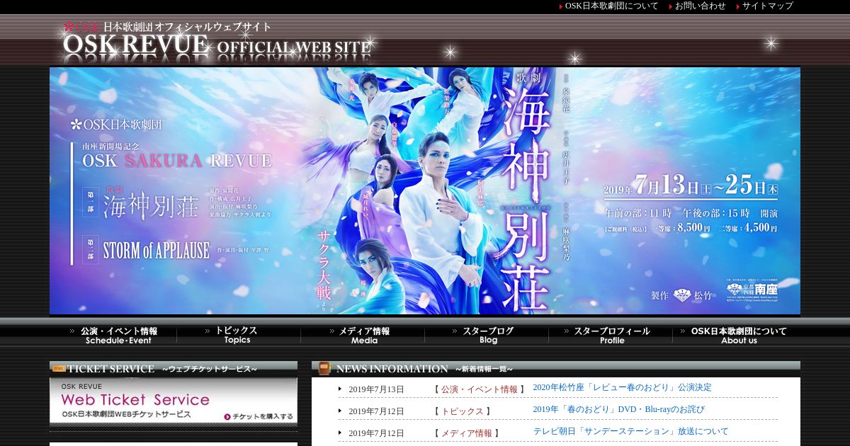Viewport: 850px width, 446px height.
Task: Click the NEWS INFORMATION 新着情報一覧 header
Action: coord(556,368)
